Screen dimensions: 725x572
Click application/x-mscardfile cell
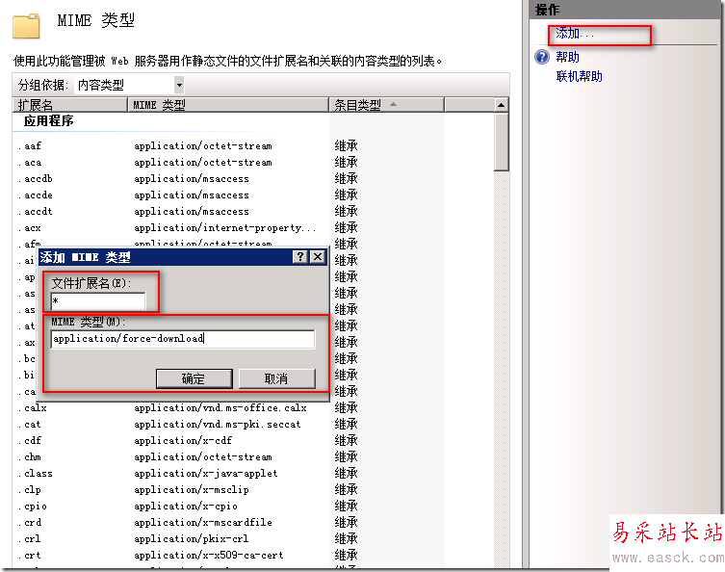[203, 523]
